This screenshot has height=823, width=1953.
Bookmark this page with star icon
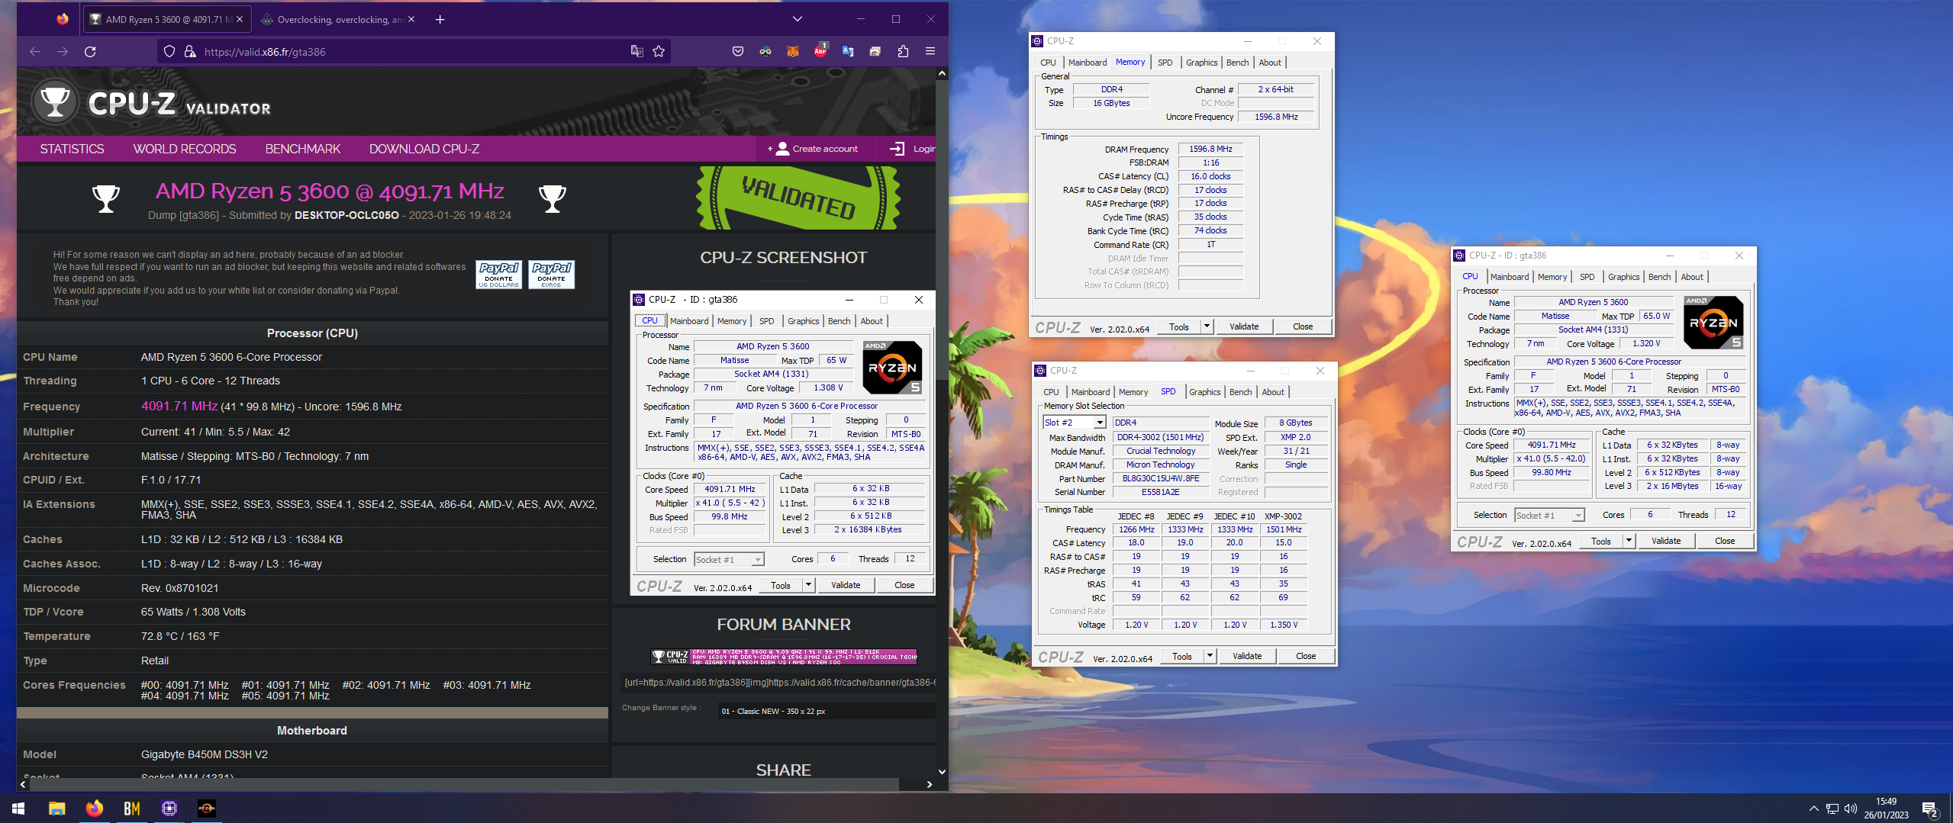tap(659, 52)
